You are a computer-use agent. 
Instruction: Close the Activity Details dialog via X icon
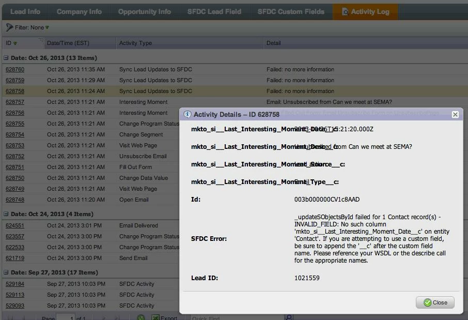click(455, 114)
